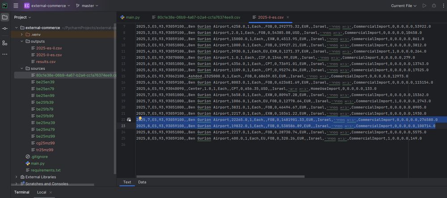The height and width of the screenshot is (198, 447).
Task: Open the Current File run configuration dropdown
Action: [404, 6]
